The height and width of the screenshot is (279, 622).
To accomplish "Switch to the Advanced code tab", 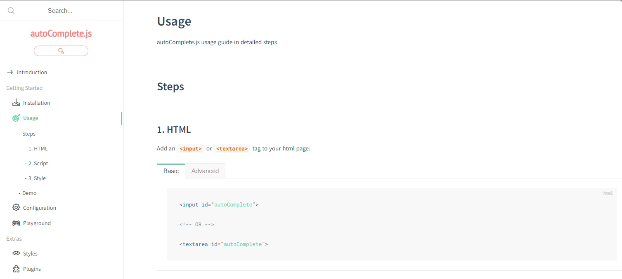I will [x=205, y=171].
